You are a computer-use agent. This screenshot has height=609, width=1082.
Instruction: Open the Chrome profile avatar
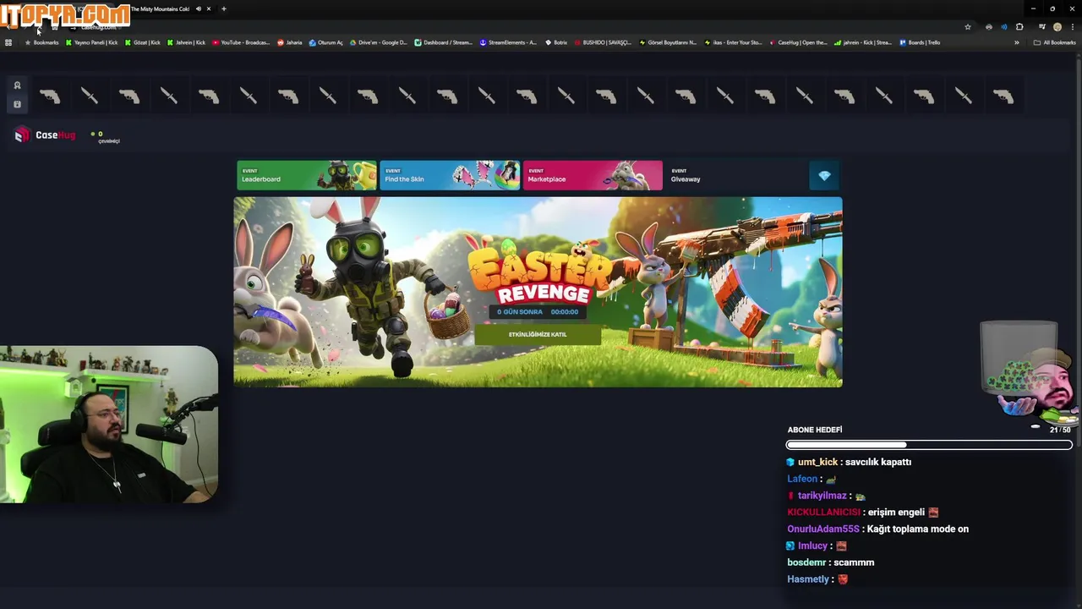[1057, 27]
